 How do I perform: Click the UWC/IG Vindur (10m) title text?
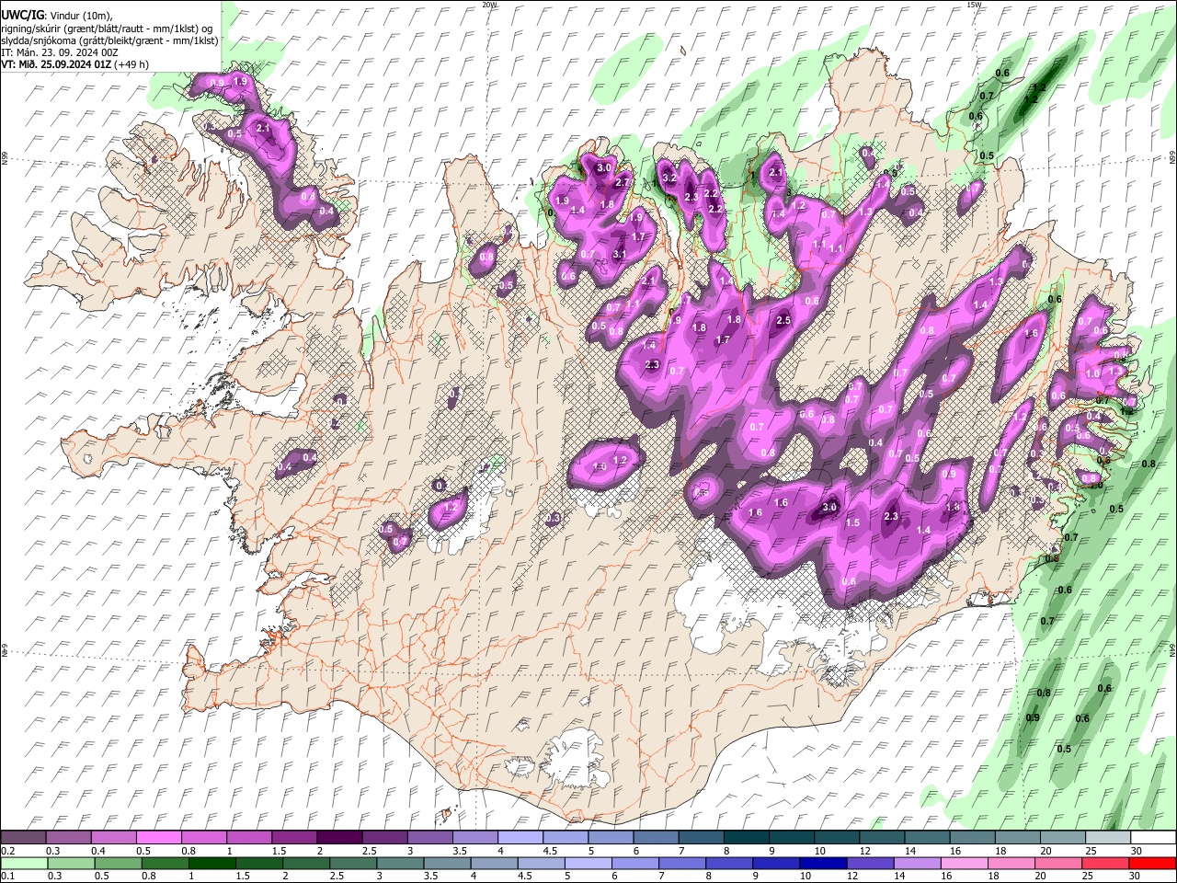(x=56, y=16)
